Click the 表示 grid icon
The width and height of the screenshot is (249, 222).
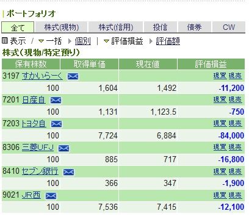tap(5, 41)
